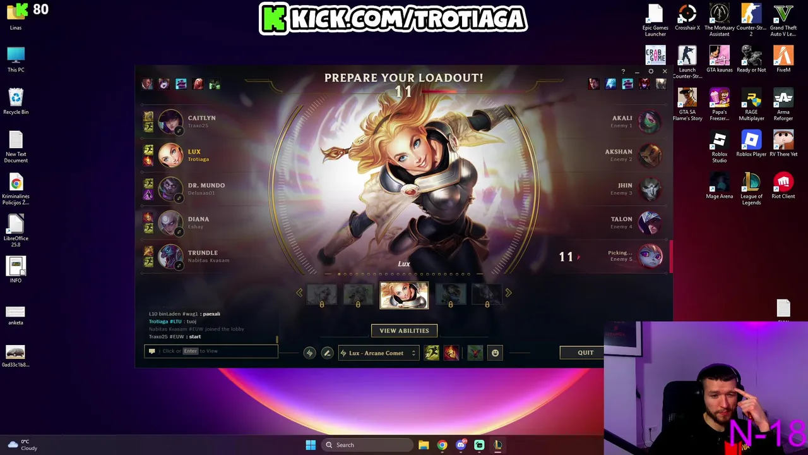This screenshot has width=808, height=455.
Task: Click the Akali enemy portrait
Action: click(650, 121)
